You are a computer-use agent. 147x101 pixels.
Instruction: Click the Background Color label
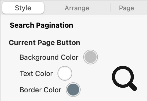click(49, 57)
